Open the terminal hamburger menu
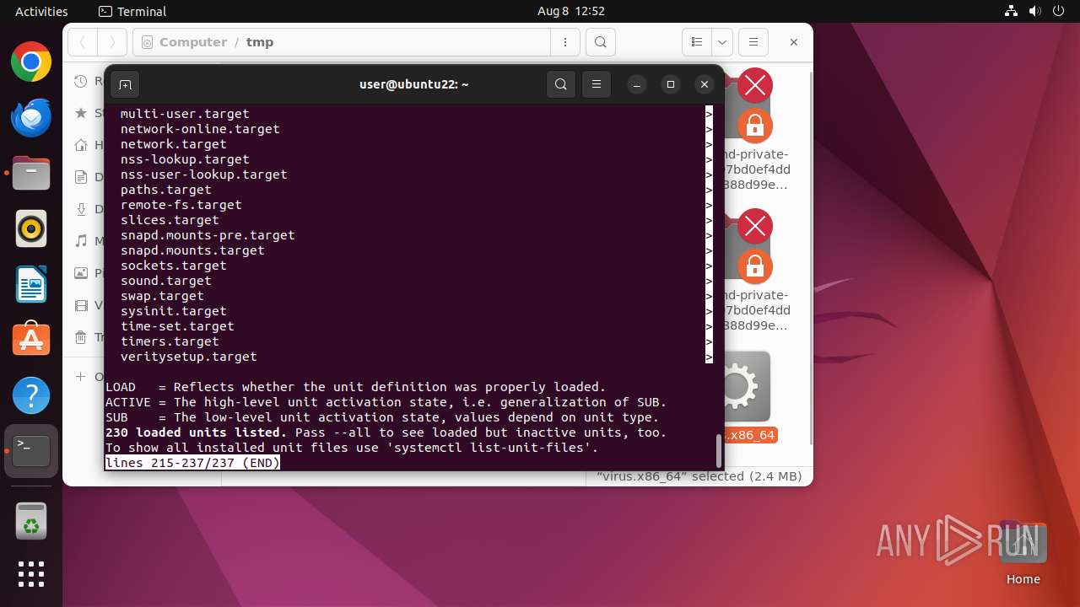Screen dimensions: 1080x607 (597, 84)
